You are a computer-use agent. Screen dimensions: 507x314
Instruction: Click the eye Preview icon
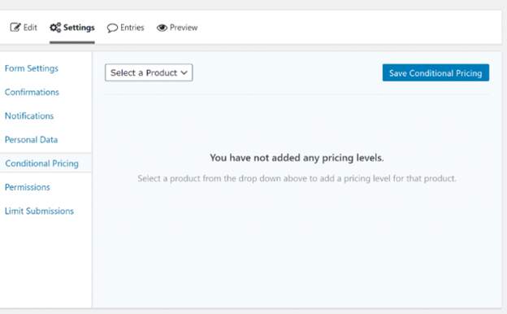coord(162,28)
